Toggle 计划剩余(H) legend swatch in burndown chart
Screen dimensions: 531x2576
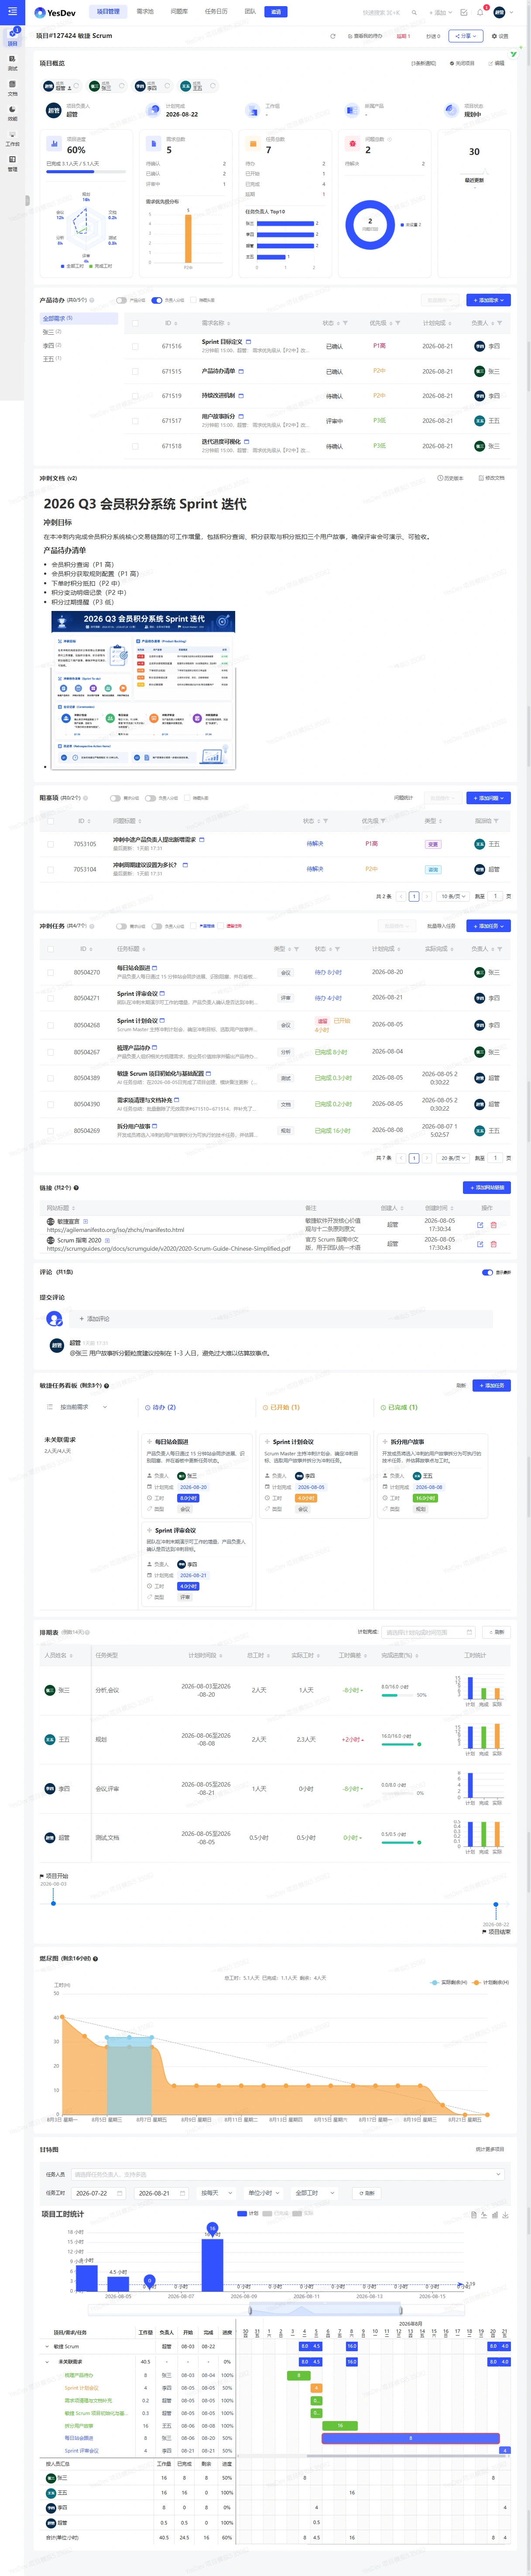tap(477, 1982)
